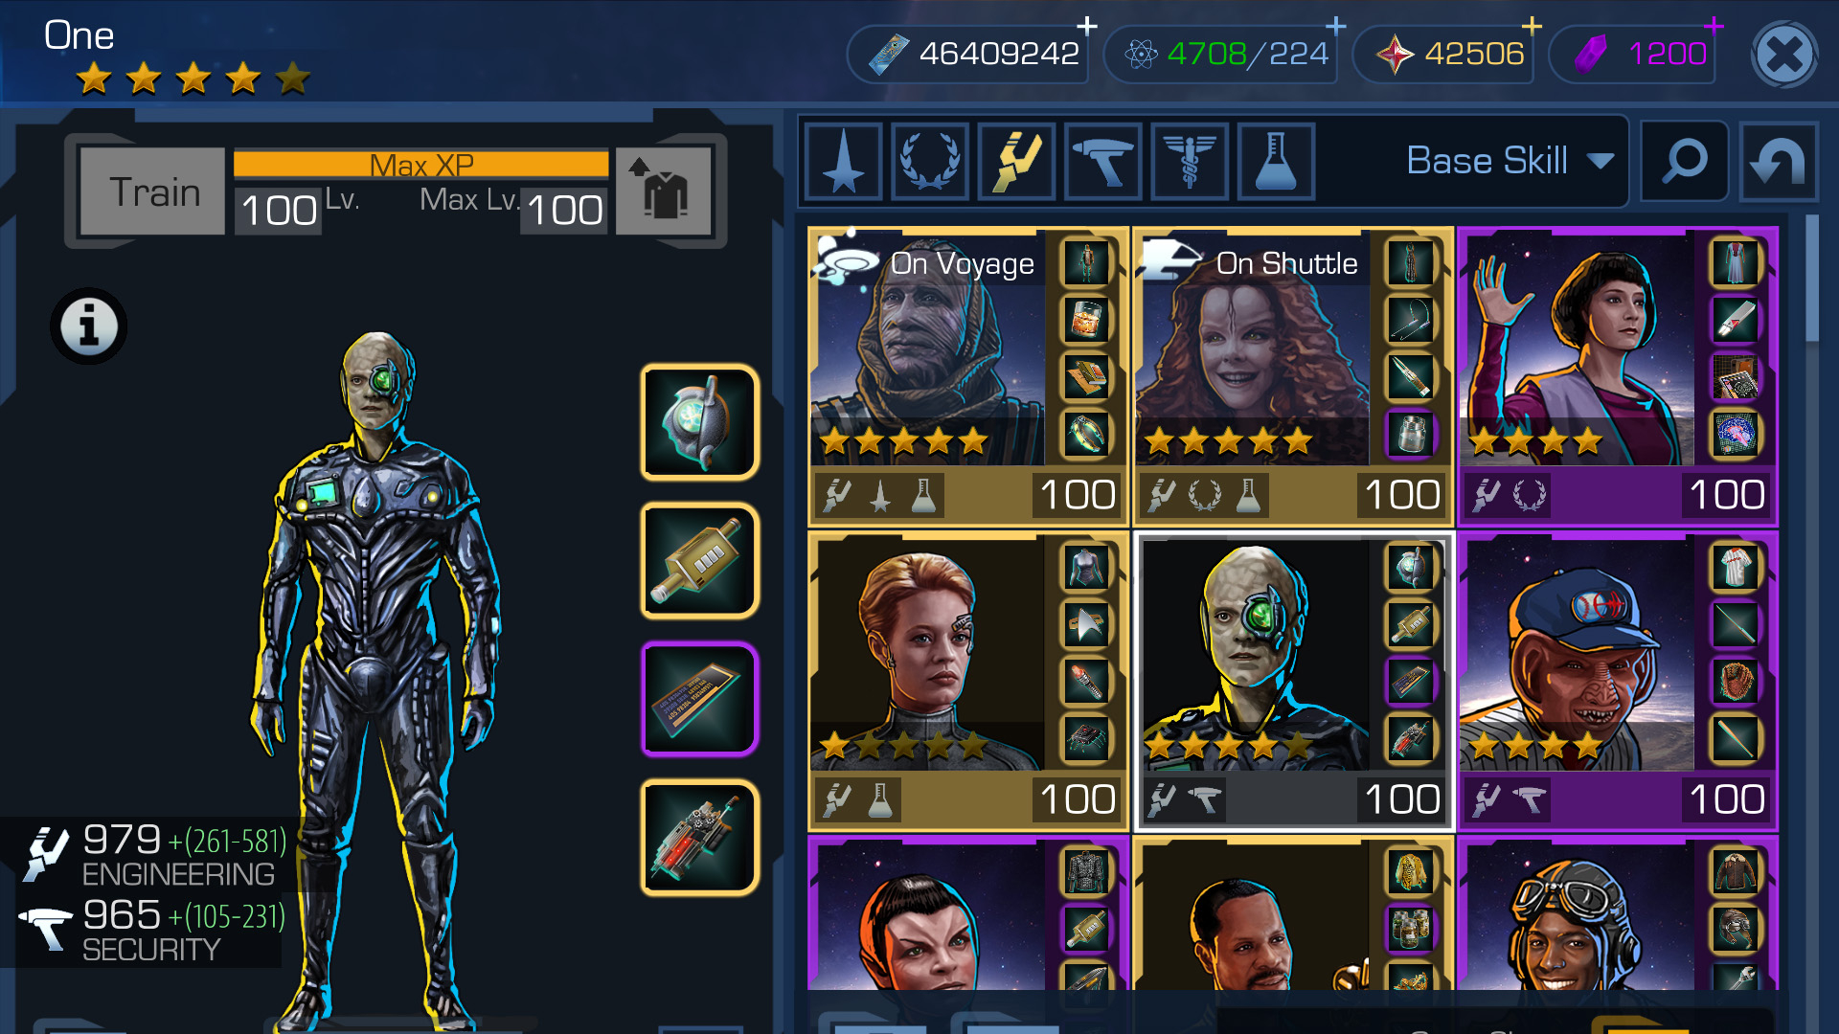Click the Train button

click(x=153, y=191)
